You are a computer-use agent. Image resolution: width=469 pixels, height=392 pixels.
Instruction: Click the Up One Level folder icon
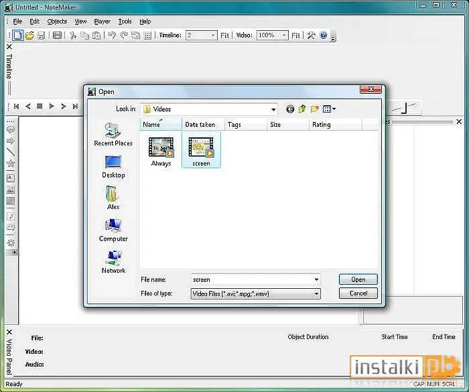302,109
